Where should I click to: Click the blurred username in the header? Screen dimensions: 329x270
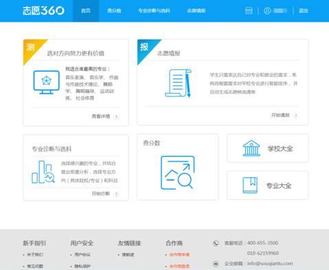(x=280, y=11)
